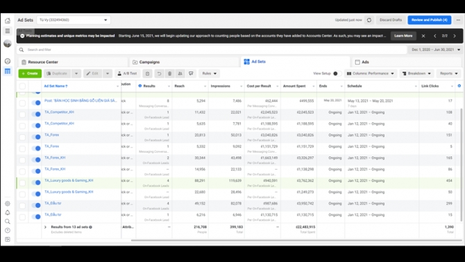Sort by Amount Spent column header

(x=294, y=86)
